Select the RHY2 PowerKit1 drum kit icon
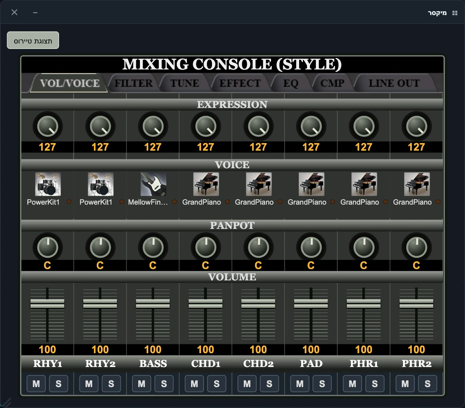 tap(101, 184)
